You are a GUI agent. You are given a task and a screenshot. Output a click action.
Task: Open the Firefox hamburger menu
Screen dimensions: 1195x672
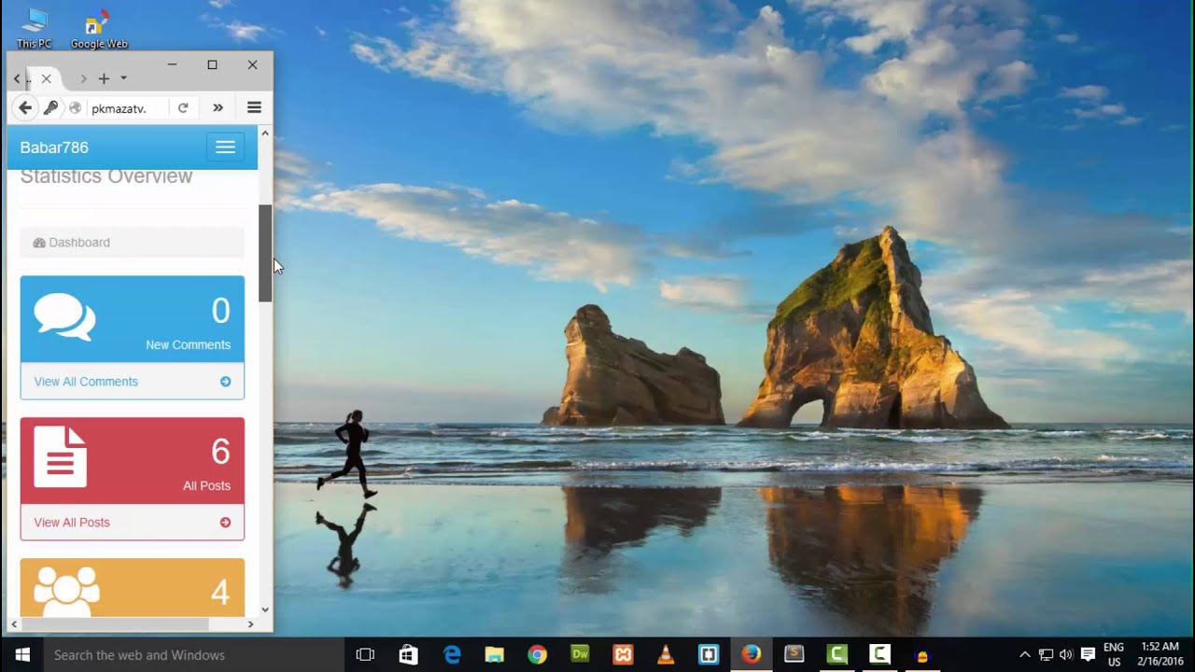click(254, 108)
